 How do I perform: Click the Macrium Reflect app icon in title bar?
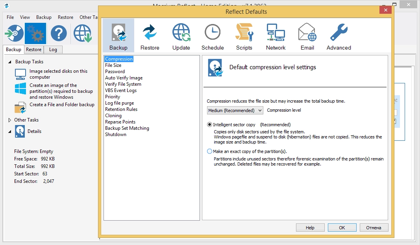point(6,6)
